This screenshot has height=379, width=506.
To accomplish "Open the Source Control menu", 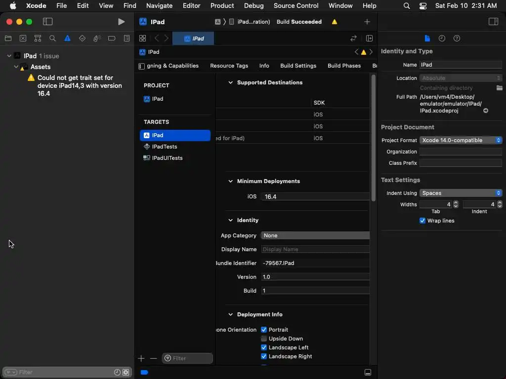I will point(295,5).
